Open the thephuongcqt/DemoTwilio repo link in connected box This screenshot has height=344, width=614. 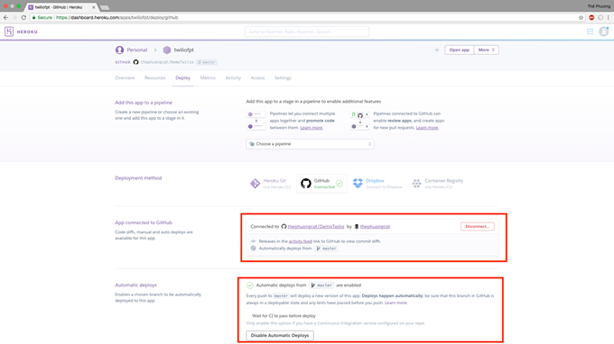click(316, 226)
